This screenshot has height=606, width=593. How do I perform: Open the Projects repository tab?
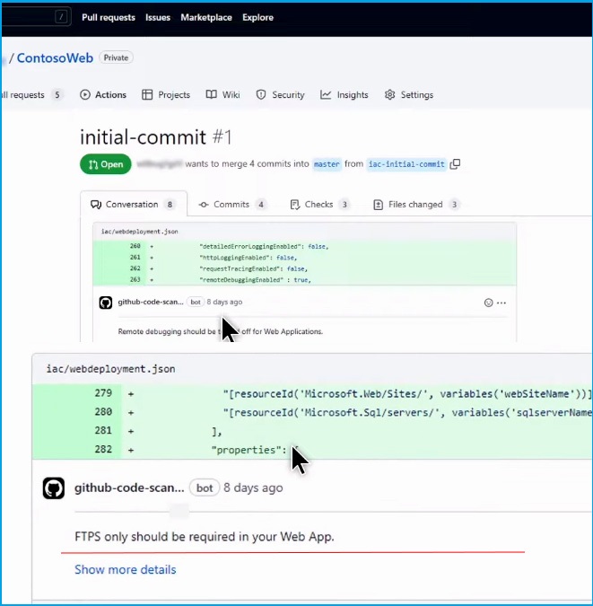point(166,94)
